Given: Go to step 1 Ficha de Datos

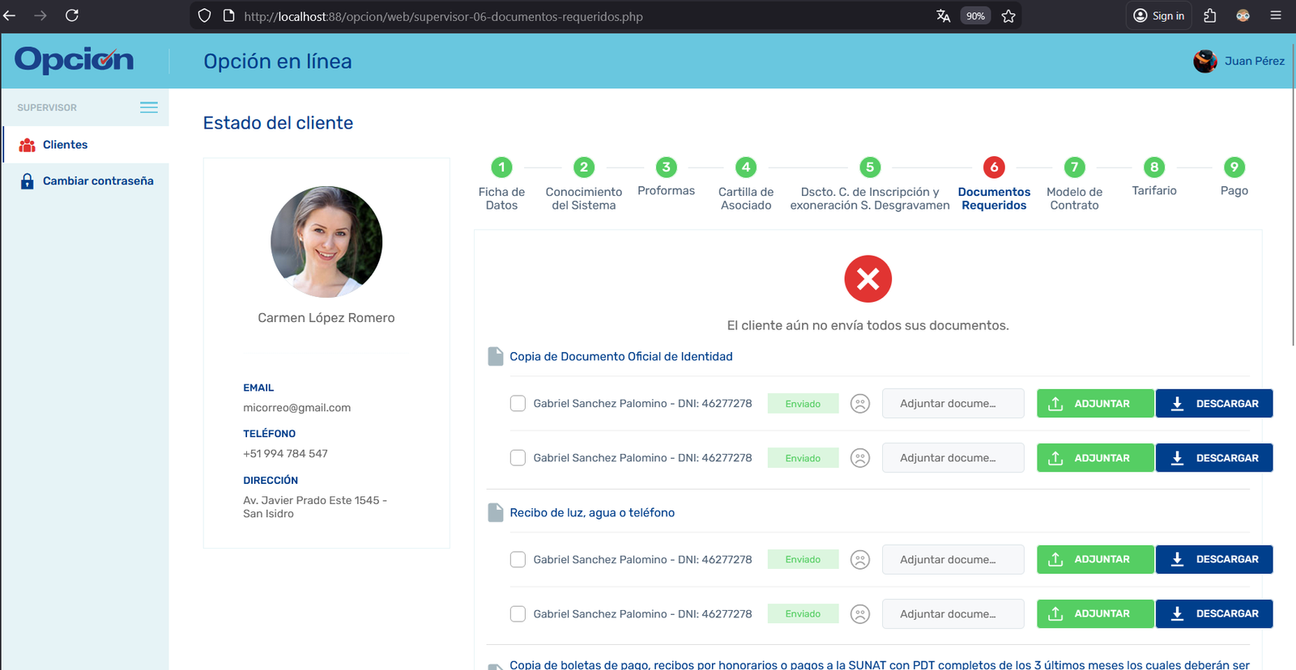Looking at the screenshot, I should pyautogui.click(x=501, y=184).
